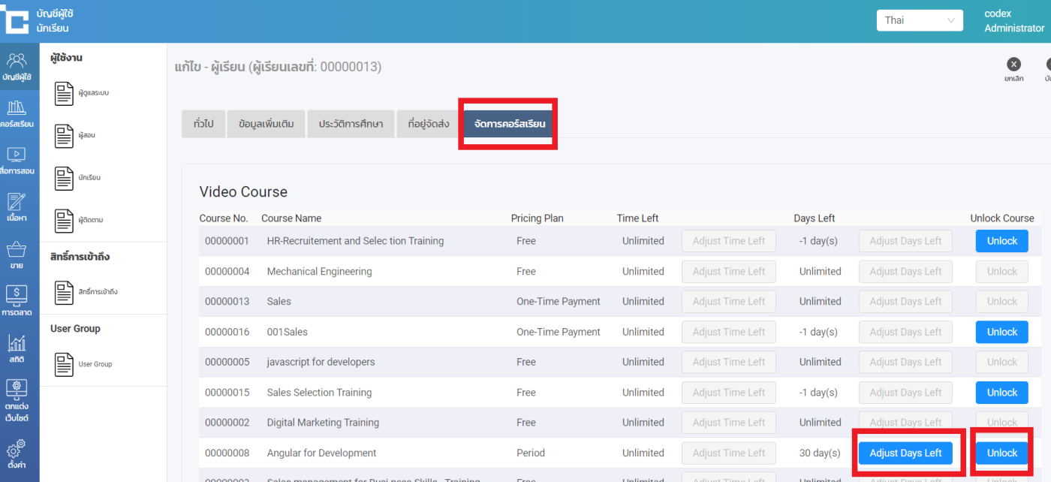Click the codex Administrator profile name
The image size is (1051, 482).
[1013, 21]
